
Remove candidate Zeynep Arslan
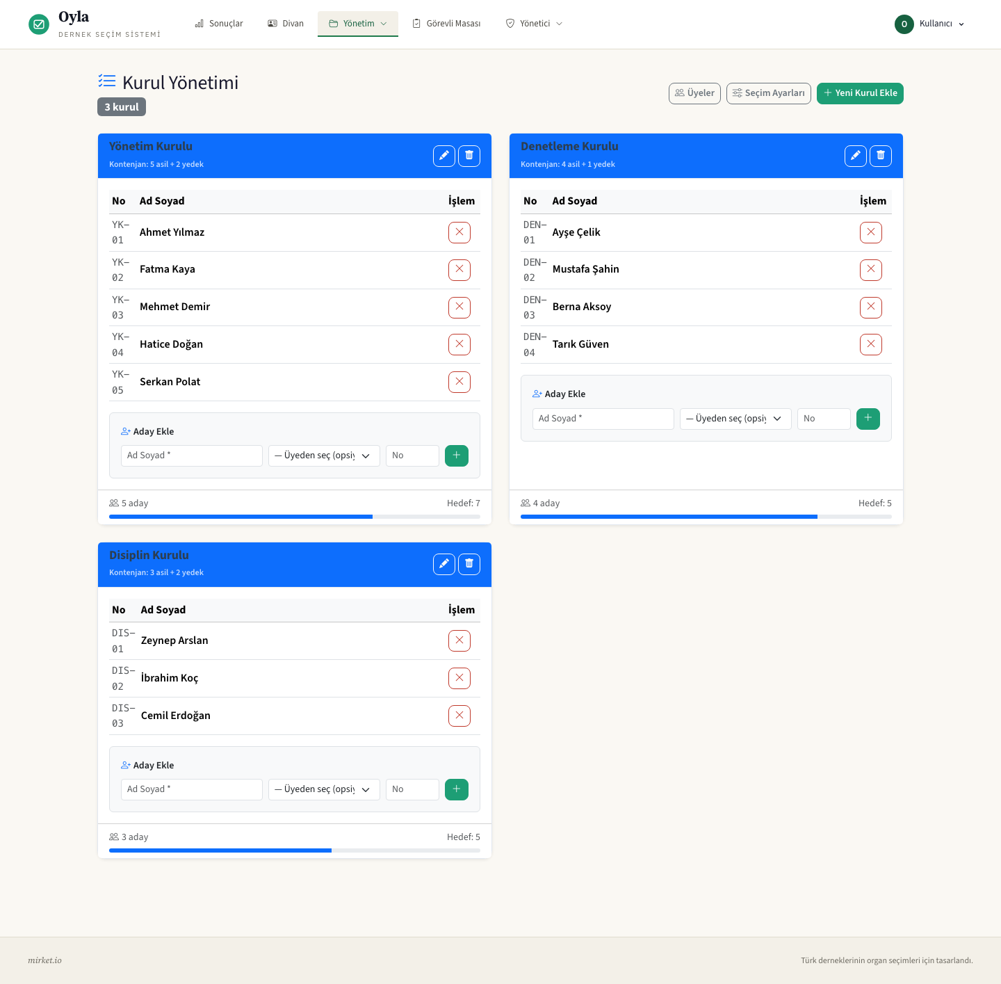pos(459,640)
